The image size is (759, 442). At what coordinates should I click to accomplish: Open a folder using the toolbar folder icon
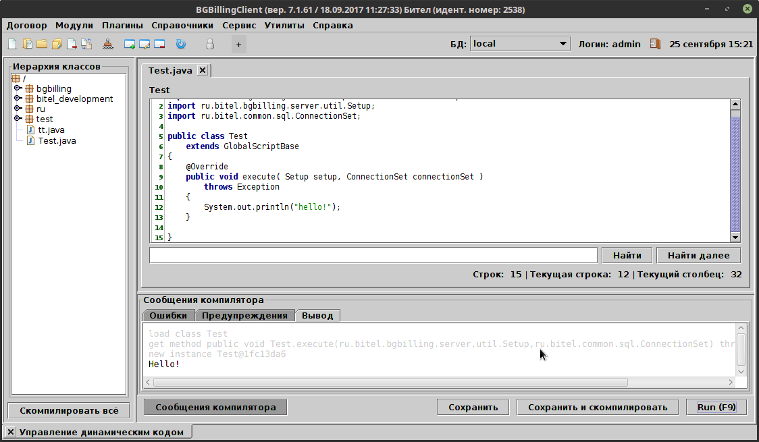coord(42,43)
